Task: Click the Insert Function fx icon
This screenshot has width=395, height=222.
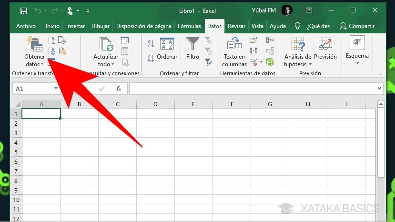Action: point(119,89)
